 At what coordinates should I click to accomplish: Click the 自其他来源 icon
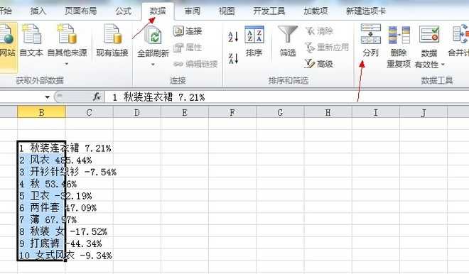68,34
